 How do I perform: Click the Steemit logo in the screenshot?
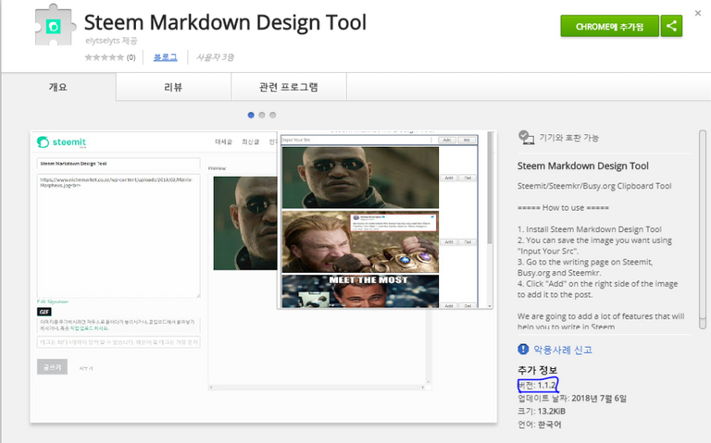pyautogui.click(x=62, y=142)
